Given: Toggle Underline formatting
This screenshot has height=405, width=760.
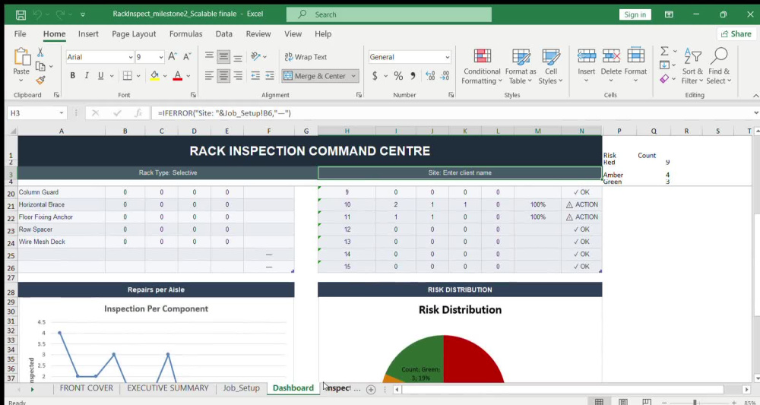Looking at the screenshot, I should click(x=101, y=75).
